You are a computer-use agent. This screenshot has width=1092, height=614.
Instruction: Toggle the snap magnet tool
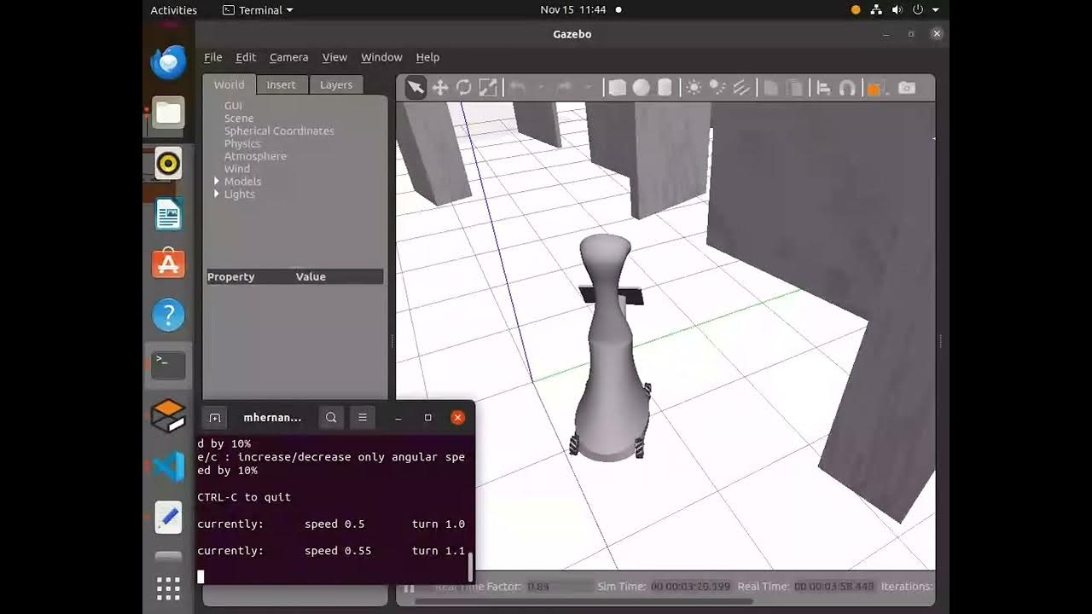tap(847, 88)
